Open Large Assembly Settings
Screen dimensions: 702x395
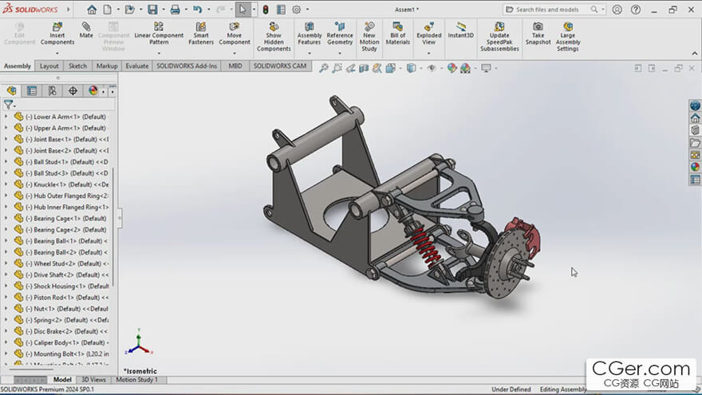[568, 37]
